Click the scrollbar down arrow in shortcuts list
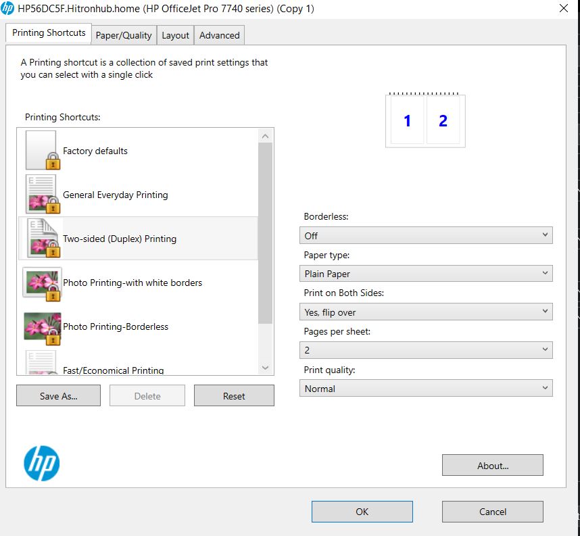Screen dimensions: 580x536 click(266, 366)
